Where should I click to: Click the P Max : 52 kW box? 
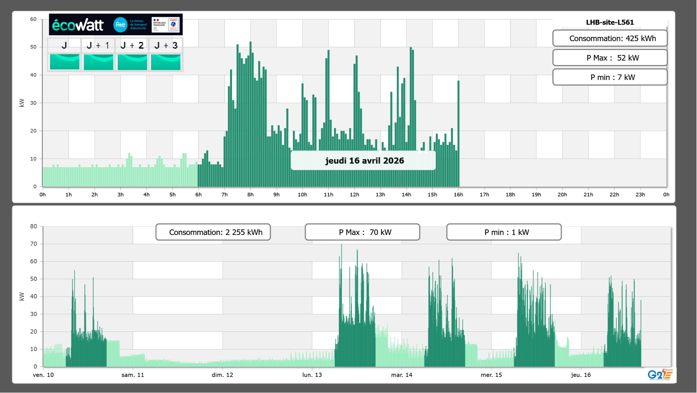[x=610, y=58]
